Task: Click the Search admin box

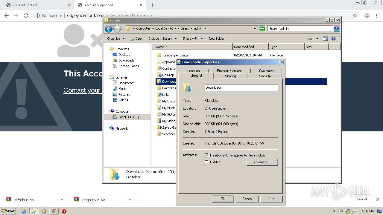Action: point(300,29)
